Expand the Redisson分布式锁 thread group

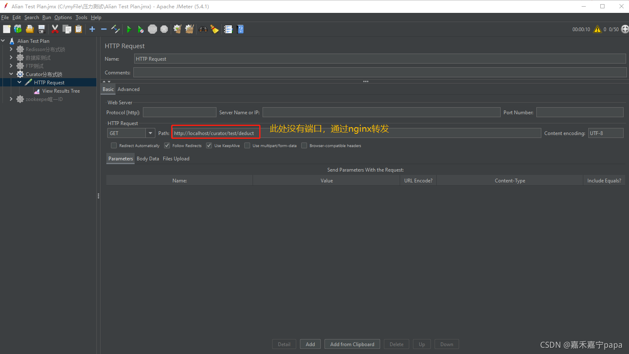pyautogui.click(x=11, y=49)
